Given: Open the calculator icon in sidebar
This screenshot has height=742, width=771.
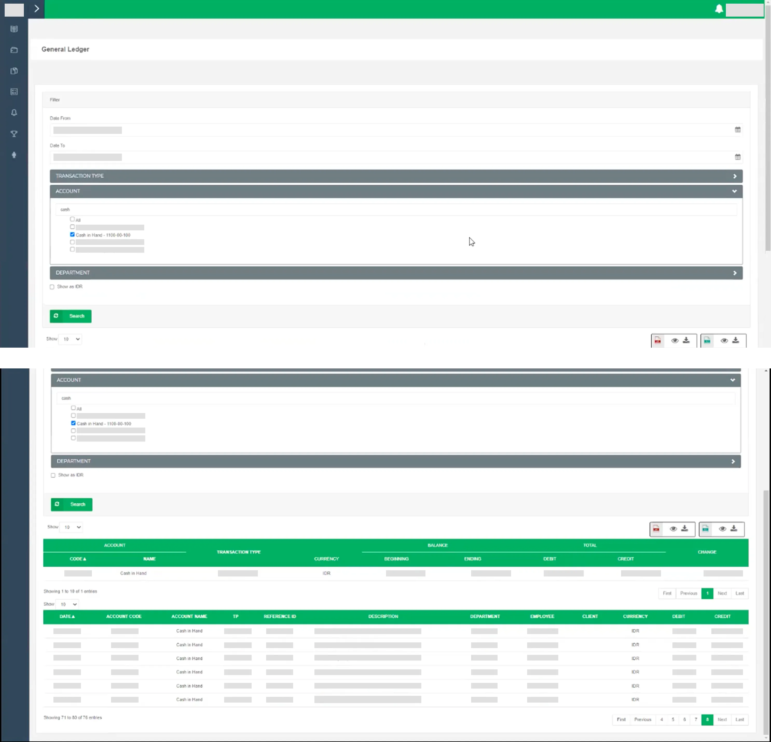Looking at the screenshot, I should coord(14,92).
